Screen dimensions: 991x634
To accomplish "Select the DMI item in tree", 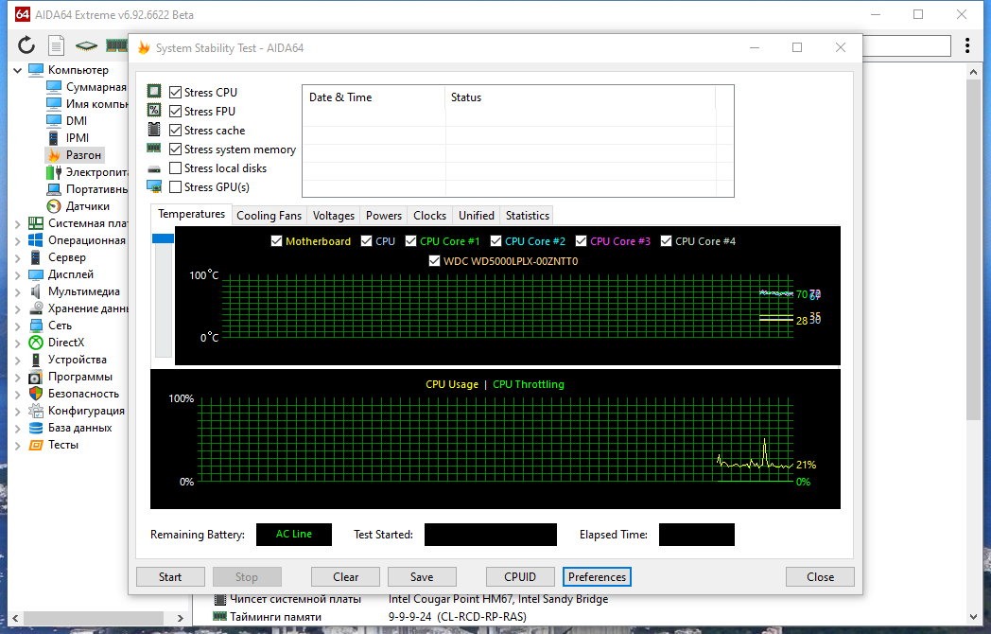I will click(67, 121).
